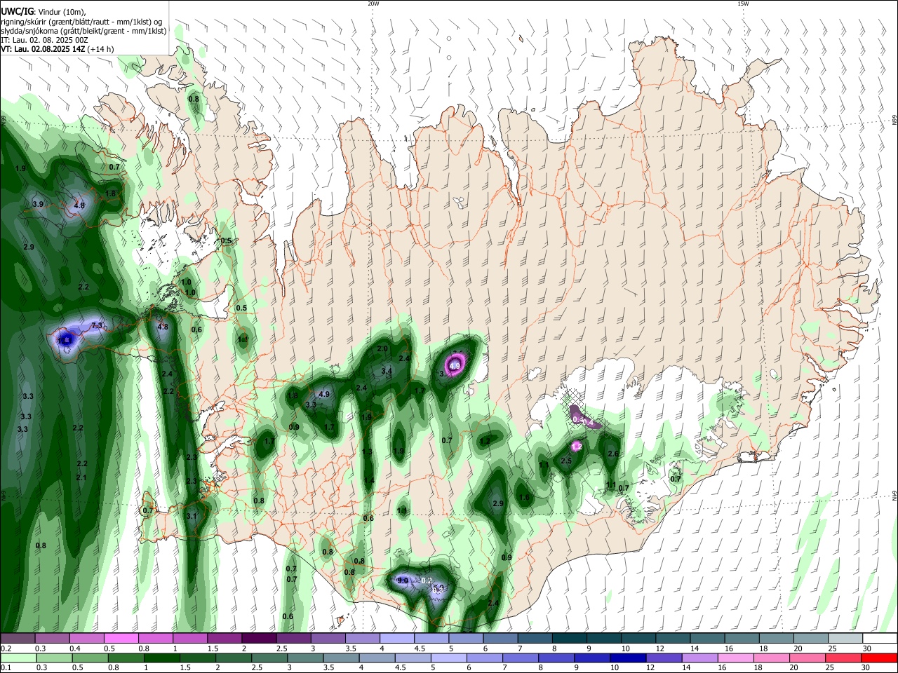This screenshot has height=673, width=898.
Task: Click the 'VT: Lau. 02.08.2025 14Z (+14 h)' line
Action: click(57, 49)
